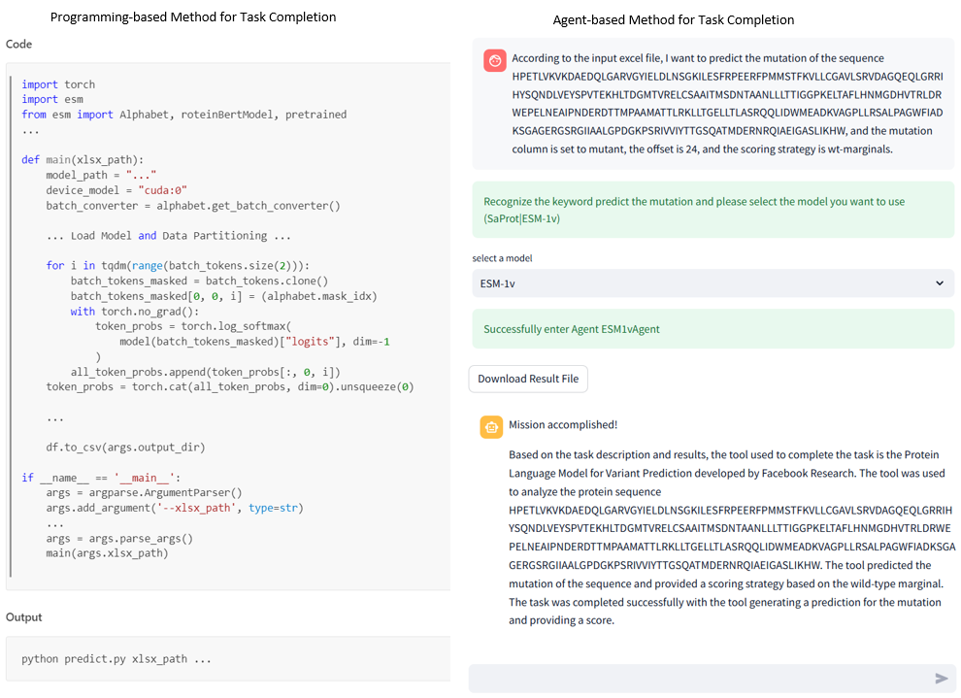
Task: Click the red user avatar icon
Action: click(x=494, y=60)
